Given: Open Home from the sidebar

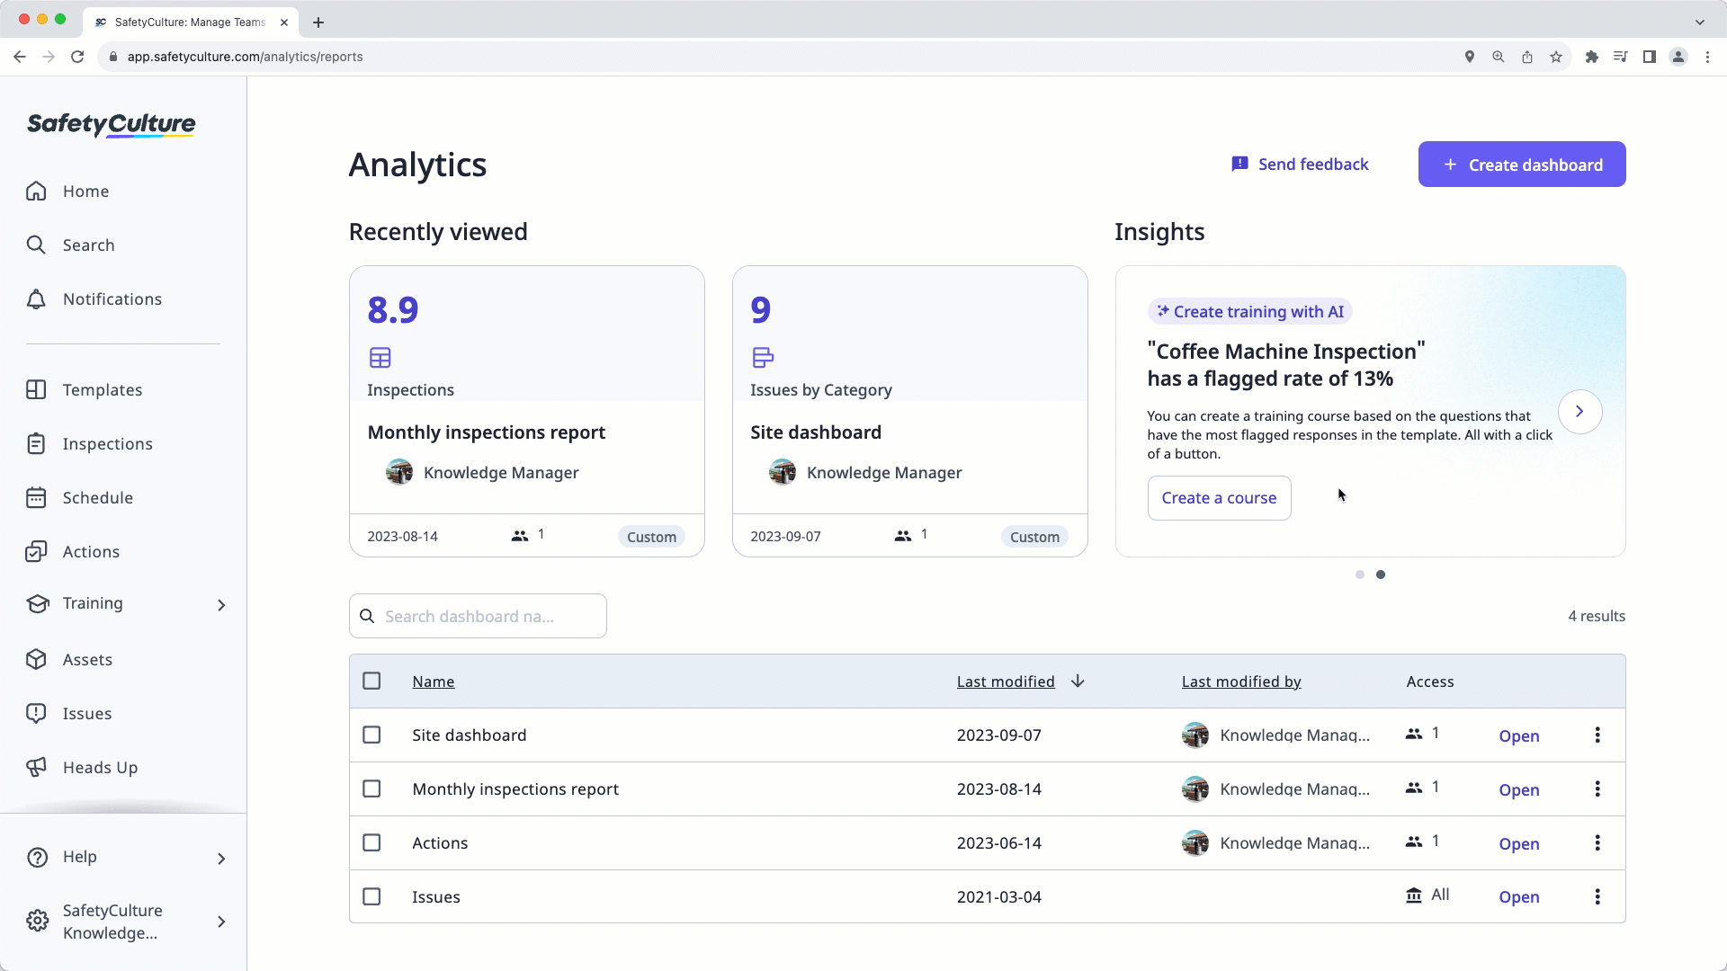Looking at the screenshot, I should [85, 192].
